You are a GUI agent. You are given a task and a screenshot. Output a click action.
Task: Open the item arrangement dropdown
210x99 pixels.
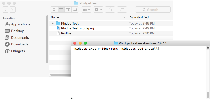point(86,10)
